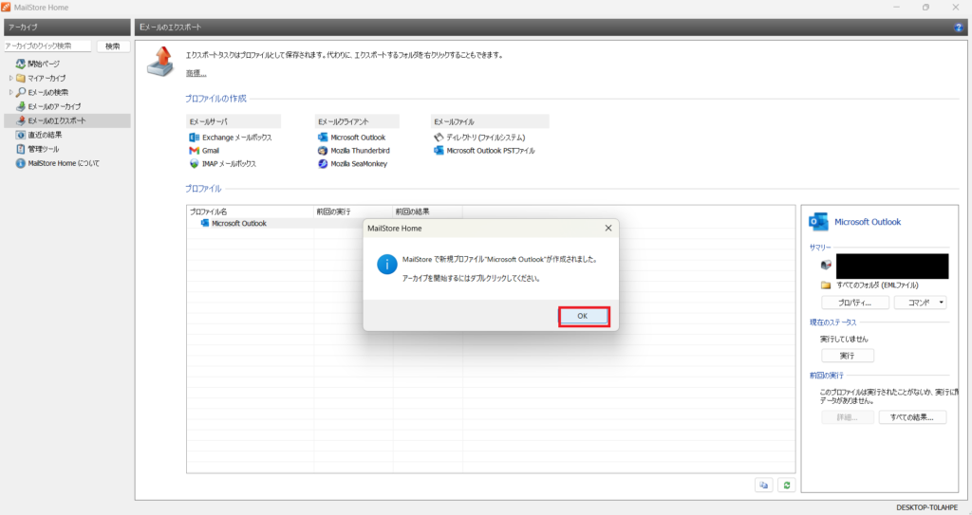Click the Mozilla SeaMonkey icon
This screenshot has height=515, width=972.
click(323, 164)
